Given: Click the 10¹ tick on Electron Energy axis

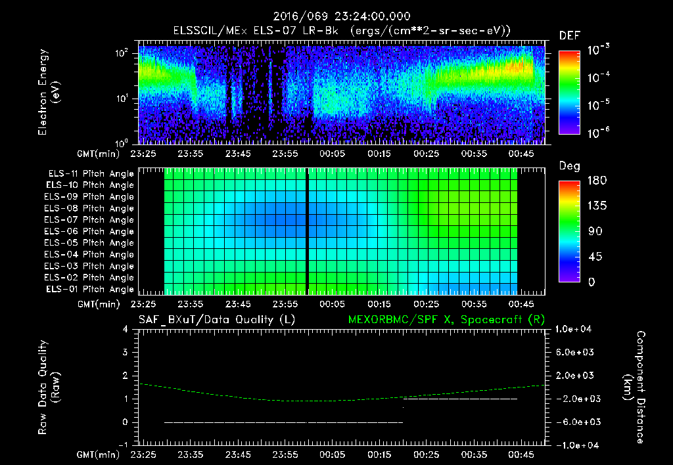Looking at the screenshot, I should pos(122,99).
